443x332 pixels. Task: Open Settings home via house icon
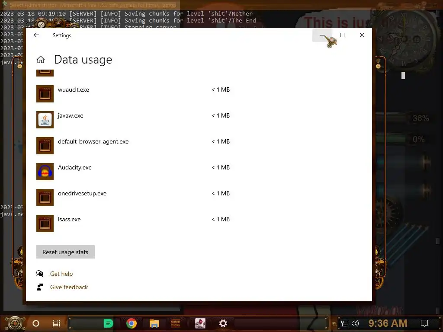[x=41, y=60]
